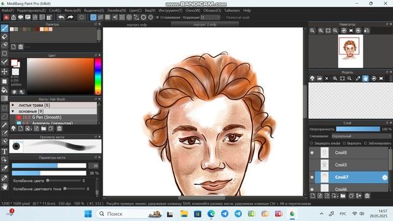Select the Bucket fill tool
Screen dimensions: 393x221
coord(4,90)
